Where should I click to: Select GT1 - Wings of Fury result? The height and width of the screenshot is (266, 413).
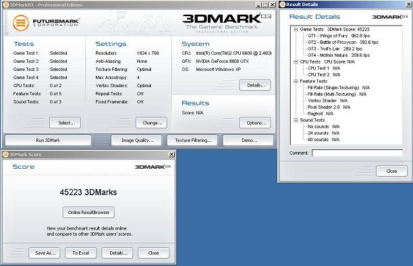(x=339, y=36)
